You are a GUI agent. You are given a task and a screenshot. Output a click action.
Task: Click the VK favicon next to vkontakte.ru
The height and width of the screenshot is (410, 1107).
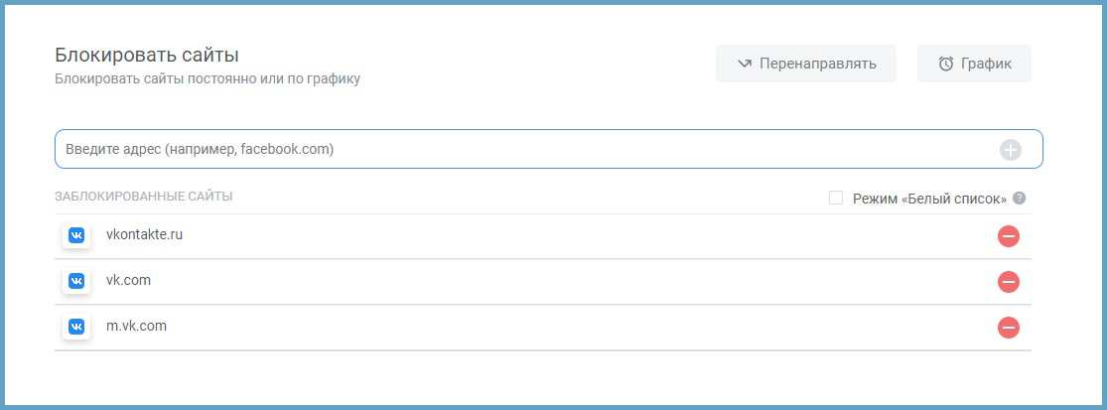pyautogui.click(x=76, y=236)
